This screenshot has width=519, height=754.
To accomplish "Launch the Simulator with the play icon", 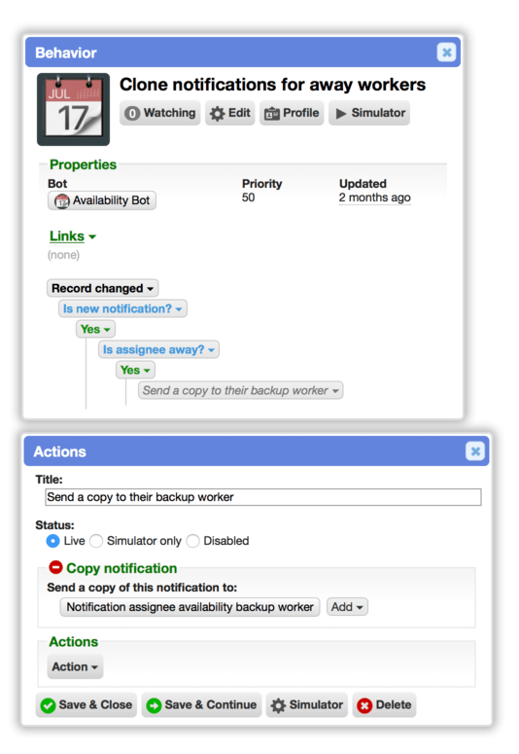I will pyautogui.click(x=369, y=113).
